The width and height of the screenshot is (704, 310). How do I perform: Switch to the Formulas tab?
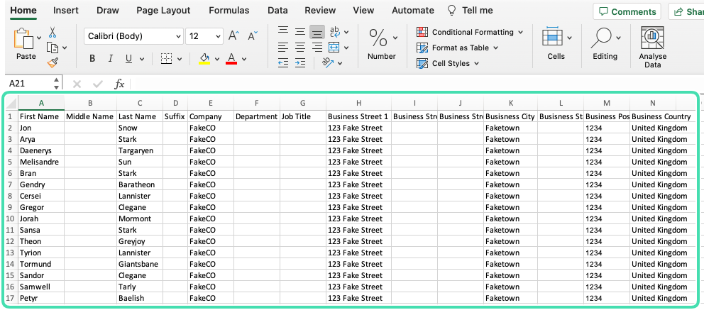coord(229,11)
